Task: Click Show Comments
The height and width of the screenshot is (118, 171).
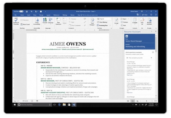Action: tap(75, 26)
